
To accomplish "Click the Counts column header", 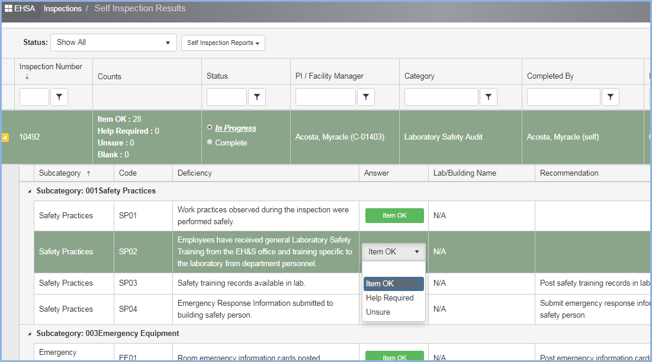I will 110,76.
